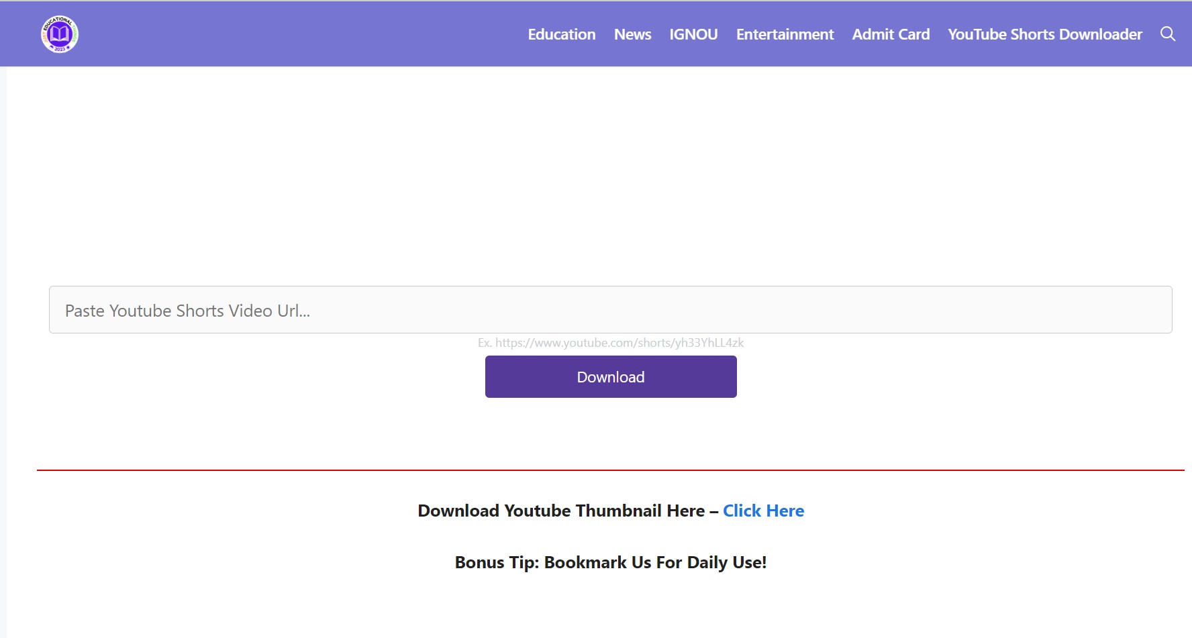Select the IGNOU menu item
Screen dimensions: 1192x638
[693, 34]
